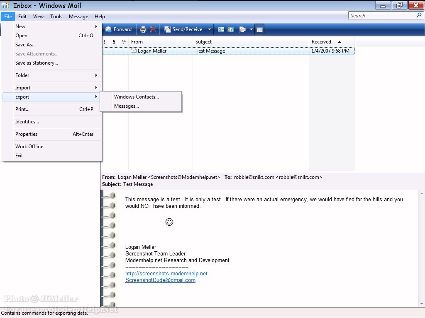Sort by the flag column header
The image size is (425, 318).
click(124, 42)
